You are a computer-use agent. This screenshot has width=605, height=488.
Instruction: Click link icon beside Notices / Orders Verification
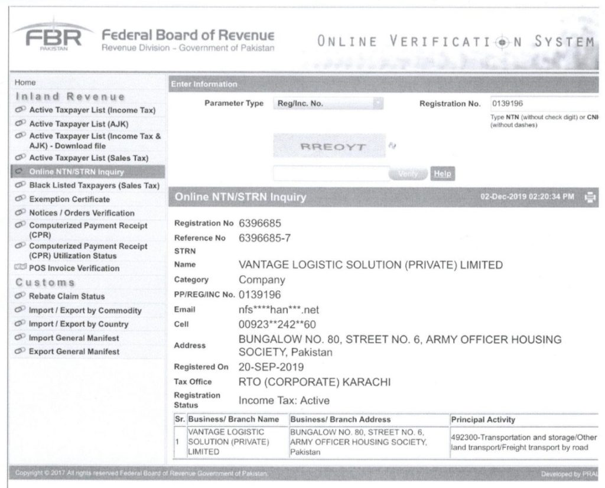(x=20, y=213)
